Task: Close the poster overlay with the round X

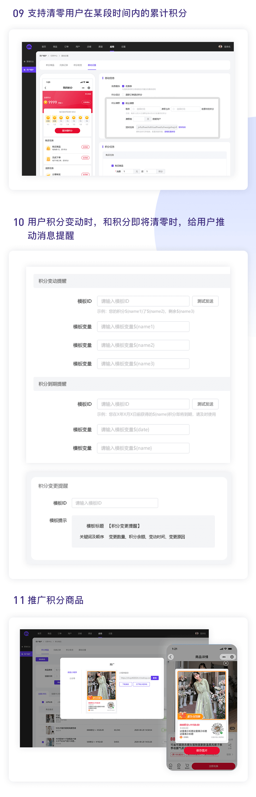Action: (226, 663)
